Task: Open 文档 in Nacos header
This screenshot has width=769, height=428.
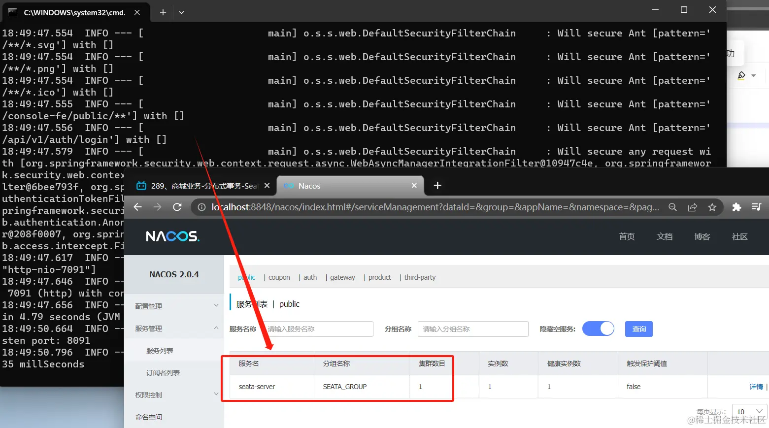Action: coord(665,236)
